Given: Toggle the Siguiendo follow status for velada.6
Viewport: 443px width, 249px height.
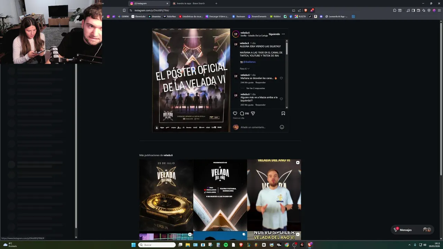Looking at the screenshot, I should tap(274, 34).
